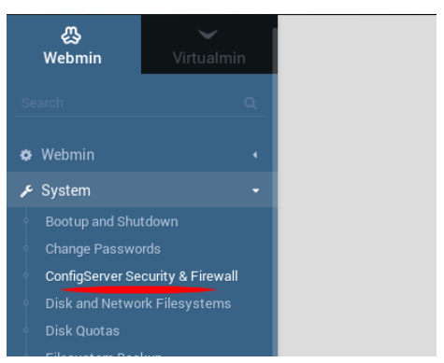Open ConfigServer Security & Firewall
444x363 pixels.
[x=141, y=276]
